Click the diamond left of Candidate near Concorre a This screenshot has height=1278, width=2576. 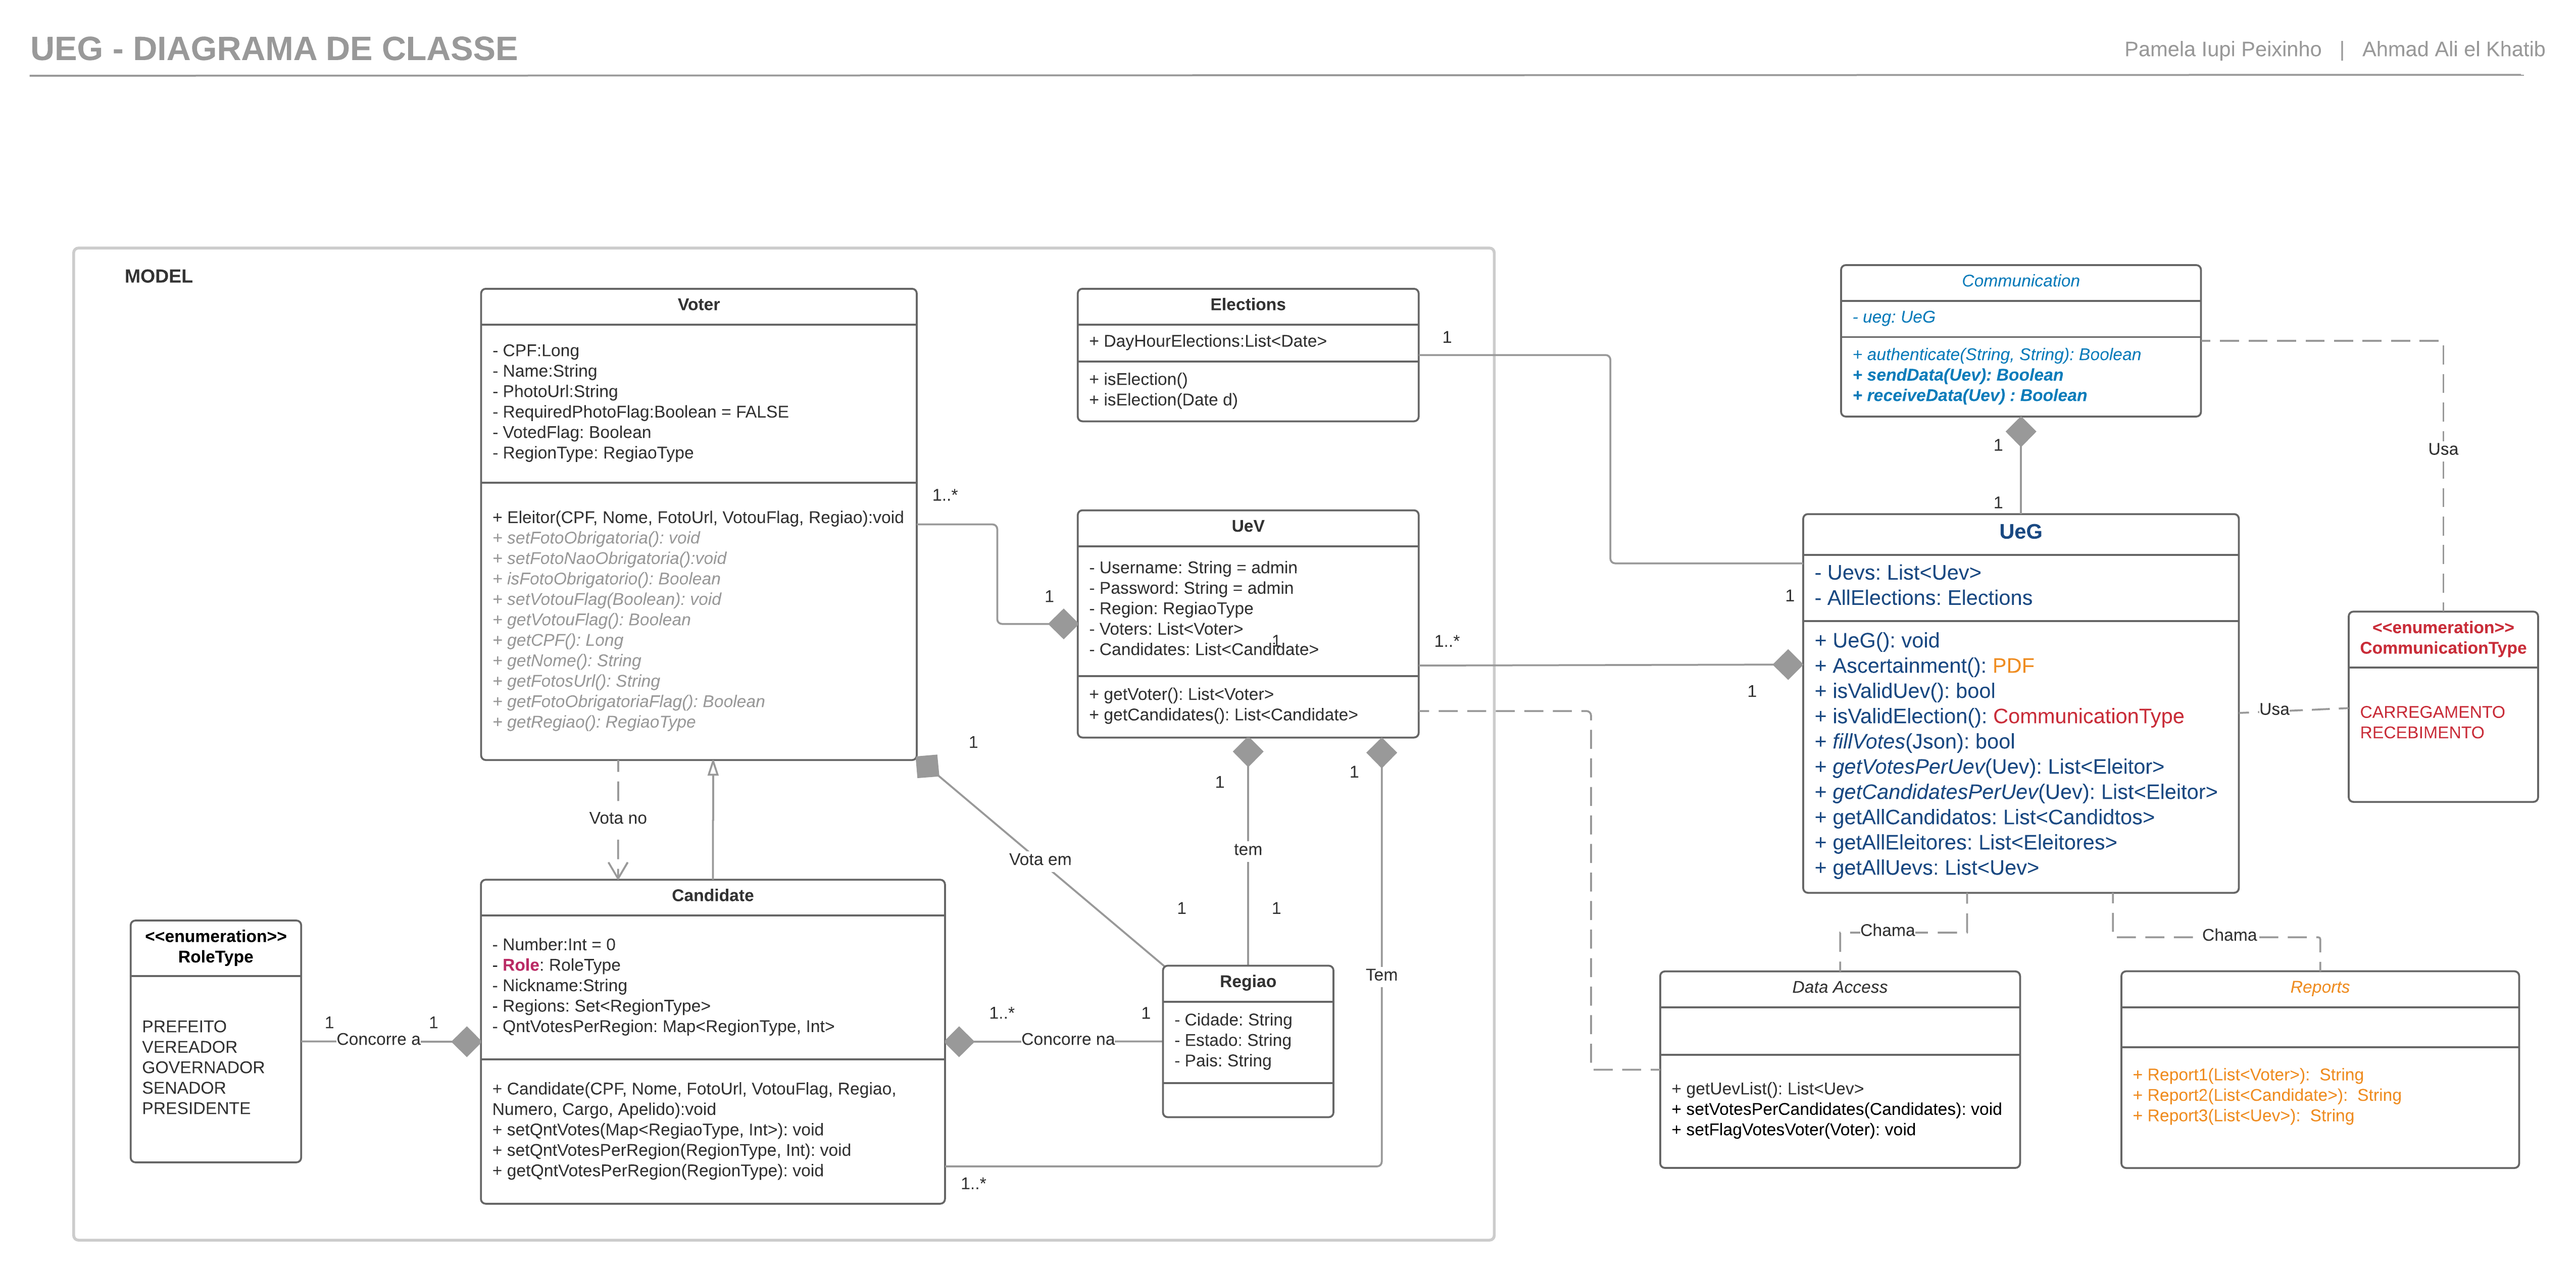tap(466, 1041)
